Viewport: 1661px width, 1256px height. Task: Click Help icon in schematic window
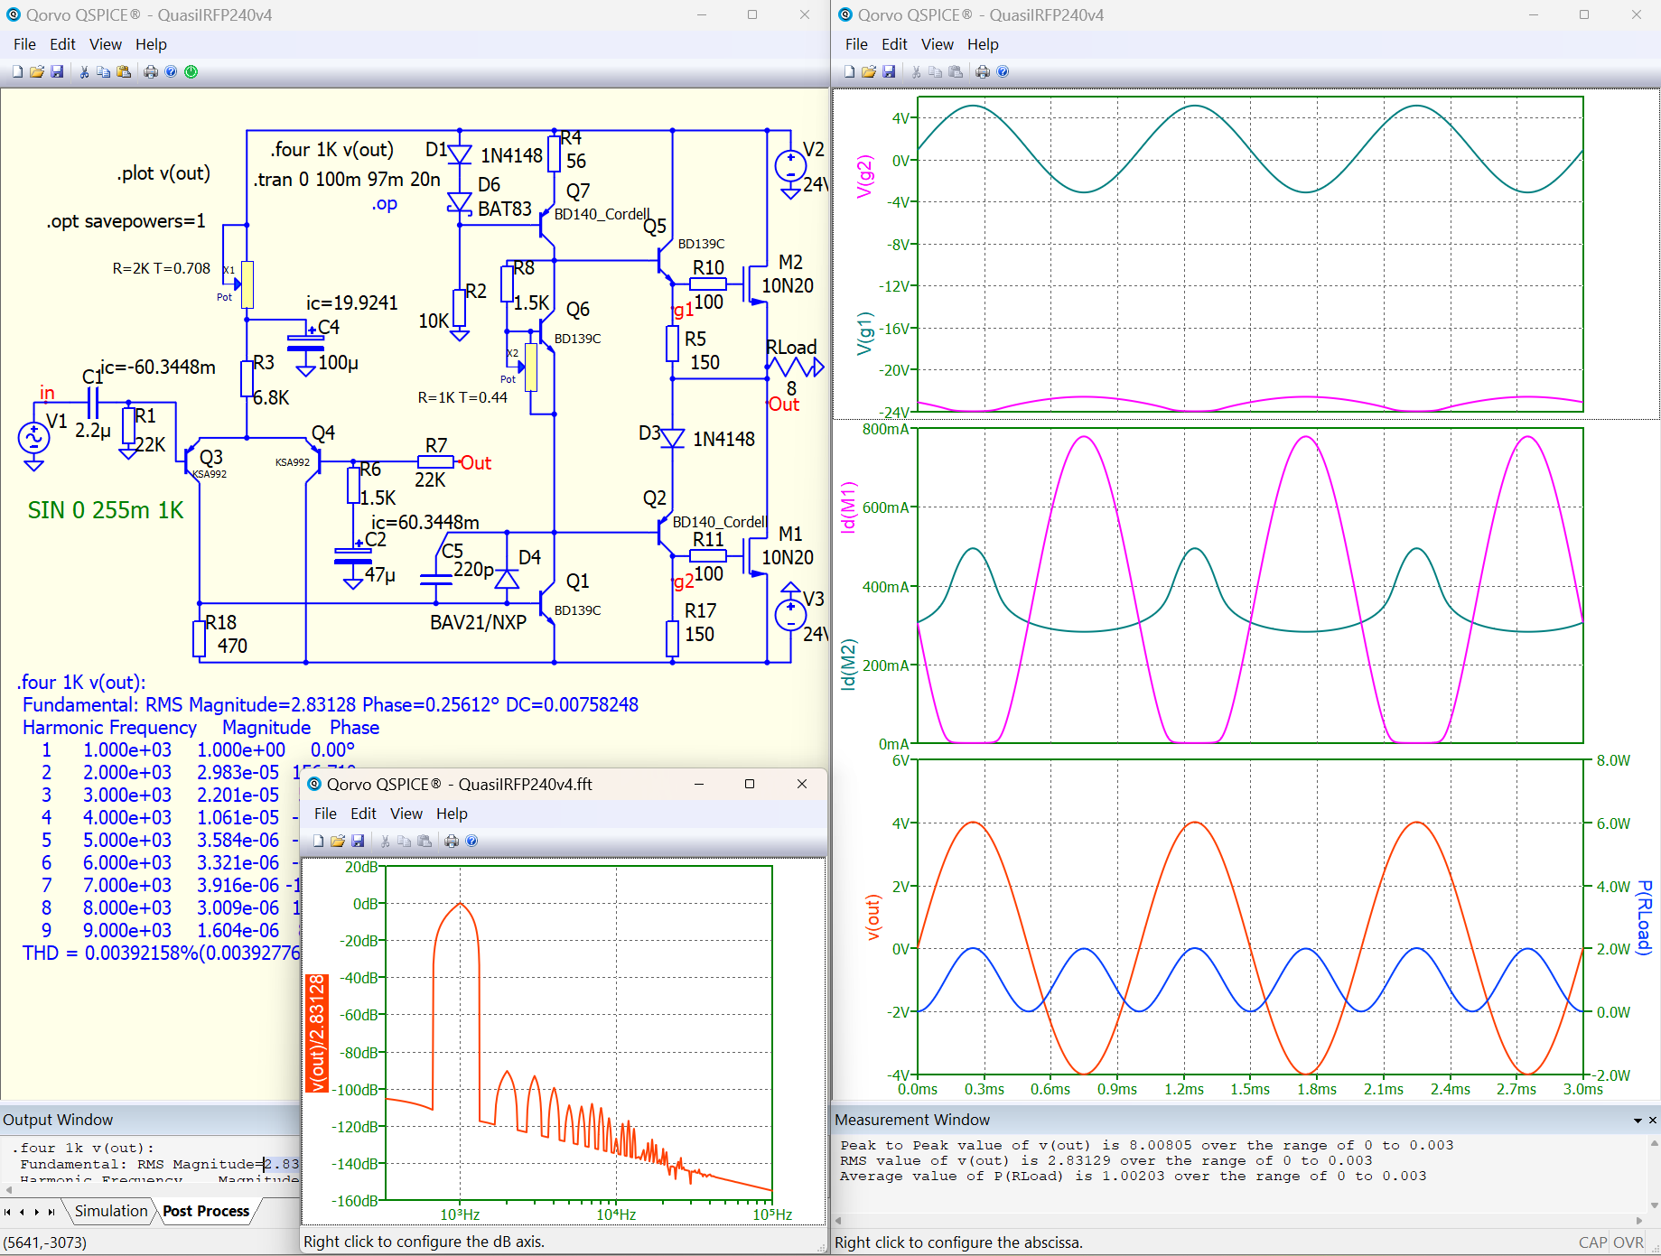click(171, 72)
